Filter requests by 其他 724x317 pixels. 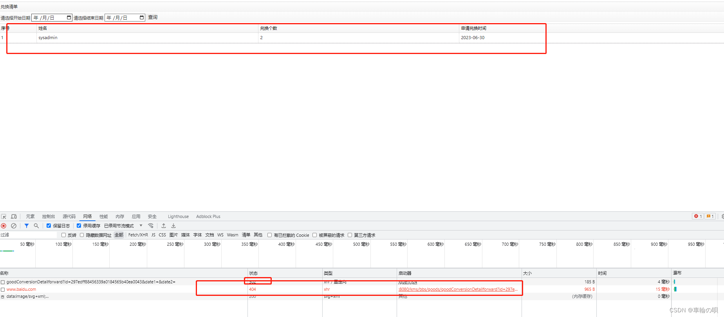point(258,235)
